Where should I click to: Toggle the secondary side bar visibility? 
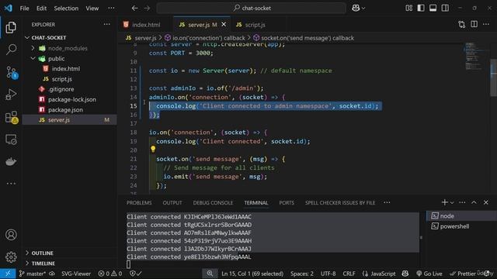[x=445, y=8]
